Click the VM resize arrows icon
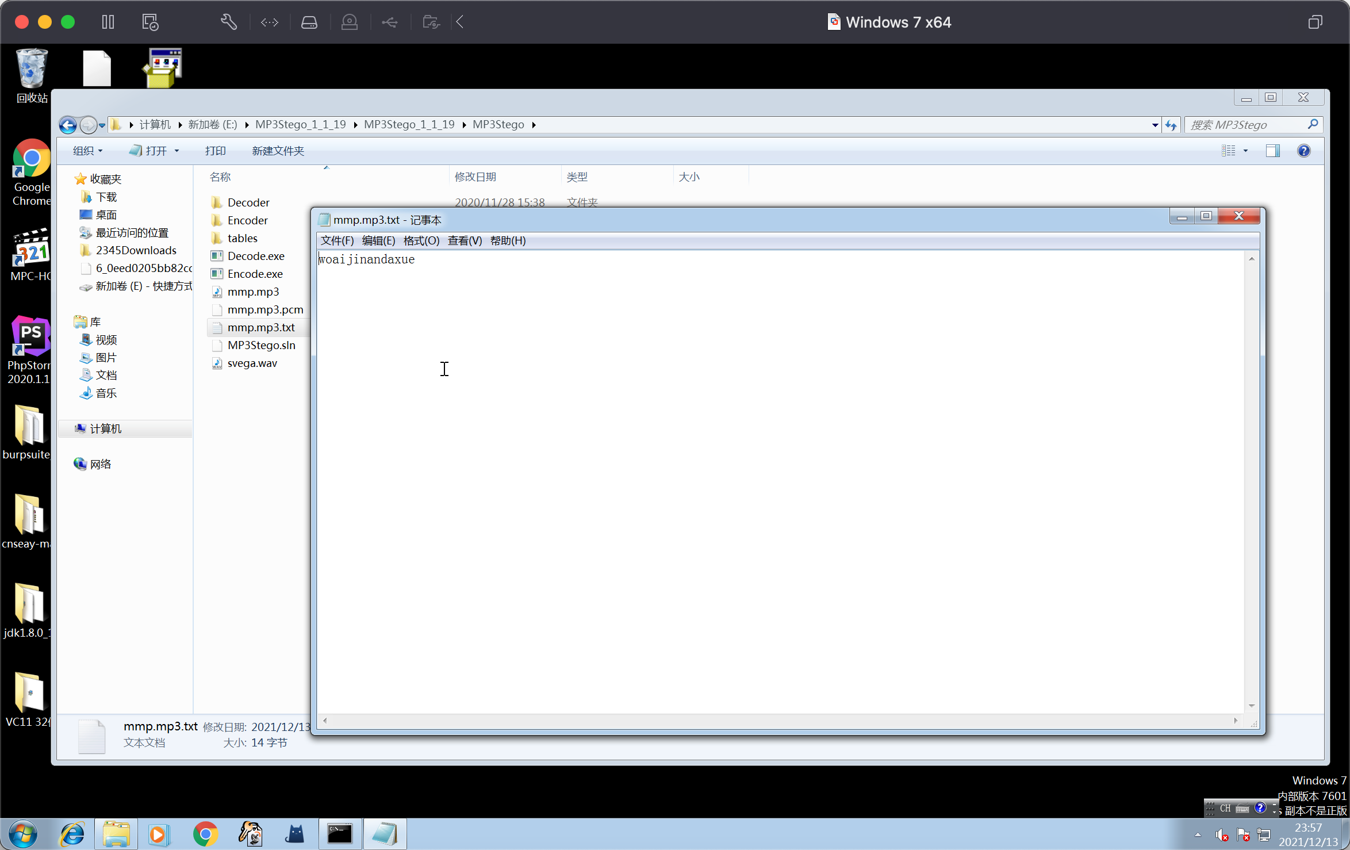1350x850 pixels. 270,22
